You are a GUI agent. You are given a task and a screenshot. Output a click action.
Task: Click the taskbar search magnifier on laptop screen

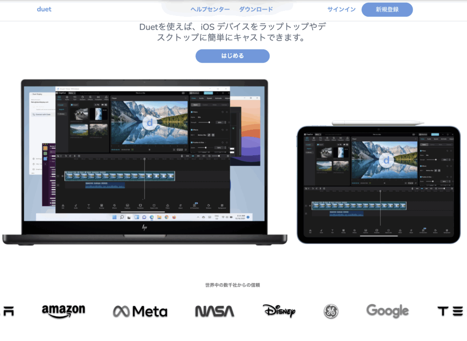pos(122,218)
